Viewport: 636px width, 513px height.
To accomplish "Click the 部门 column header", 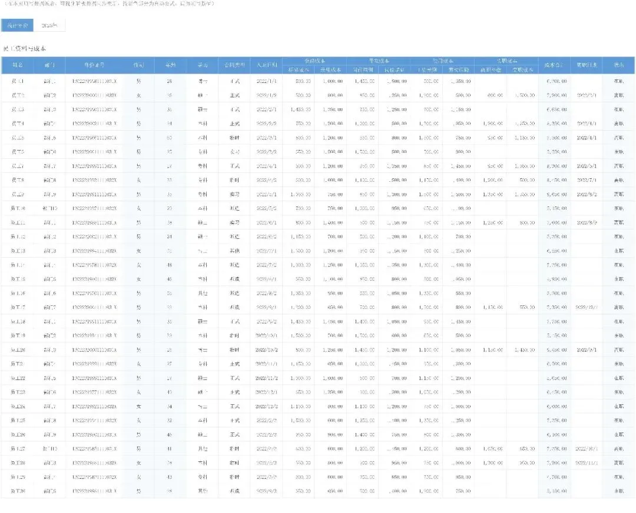I will (x=49, y=65).
